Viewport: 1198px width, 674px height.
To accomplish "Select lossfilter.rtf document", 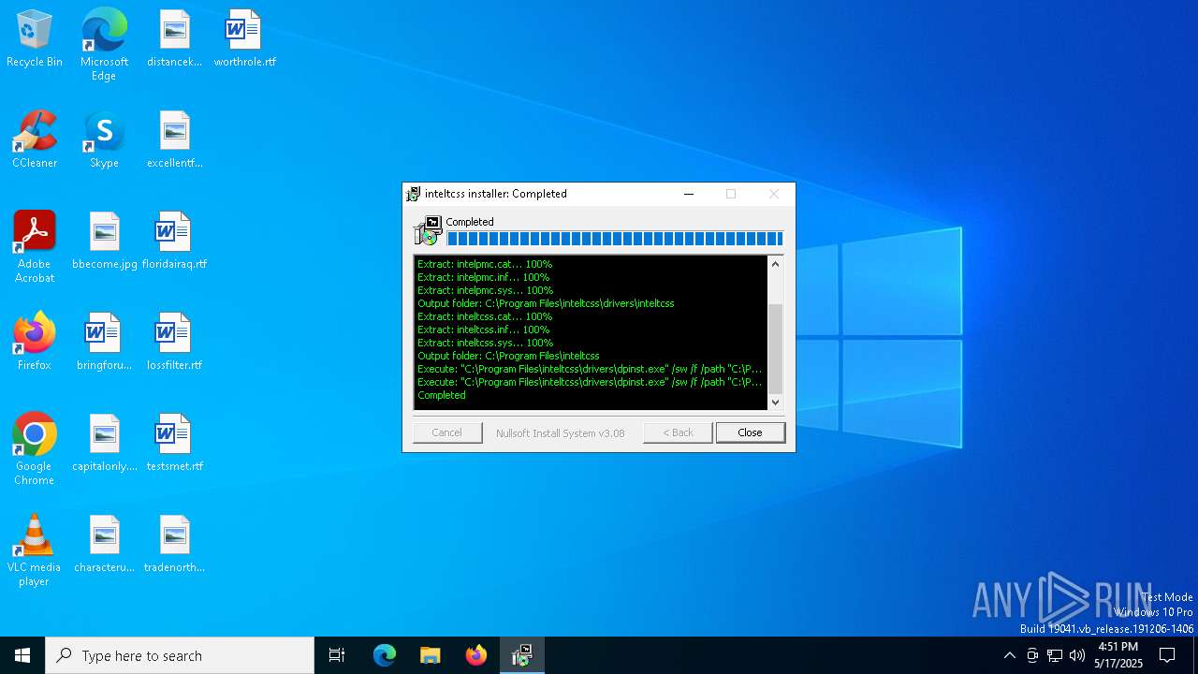I will (x=174, y=342).
